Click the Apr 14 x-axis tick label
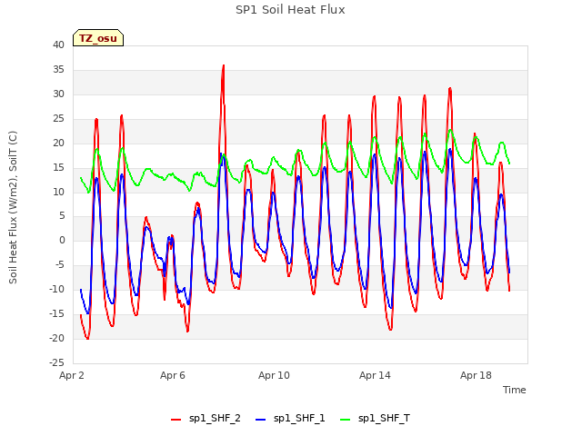This screenshot has width=582, height=436. [375, 375]
